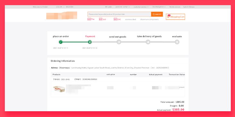The height and width of the screenshot is (117, 235).
Task: Open the Mobile version link
Action: 175,7
